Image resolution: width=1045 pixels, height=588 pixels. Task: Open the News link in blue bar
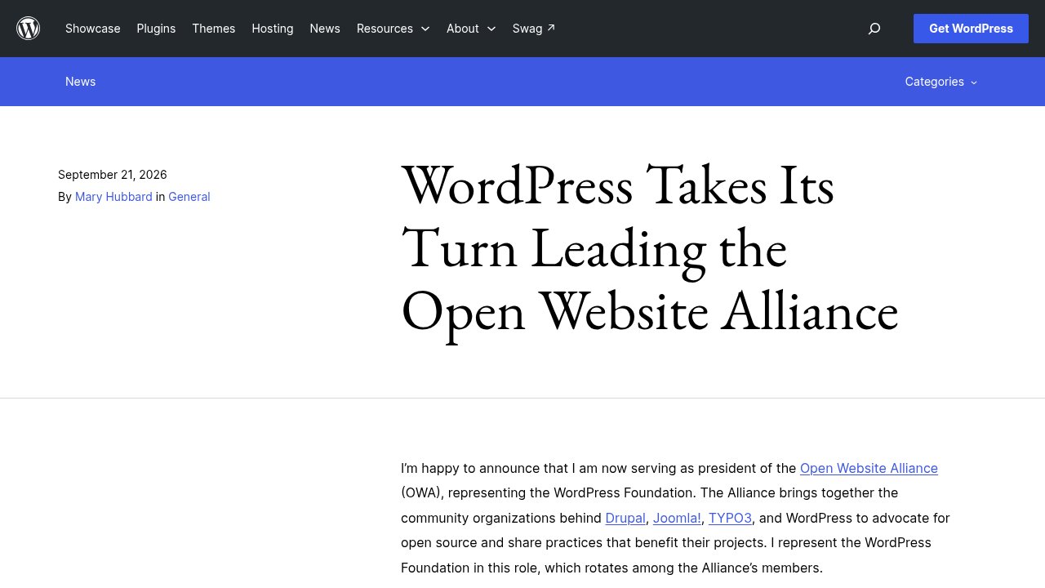(x=81, y=82)
